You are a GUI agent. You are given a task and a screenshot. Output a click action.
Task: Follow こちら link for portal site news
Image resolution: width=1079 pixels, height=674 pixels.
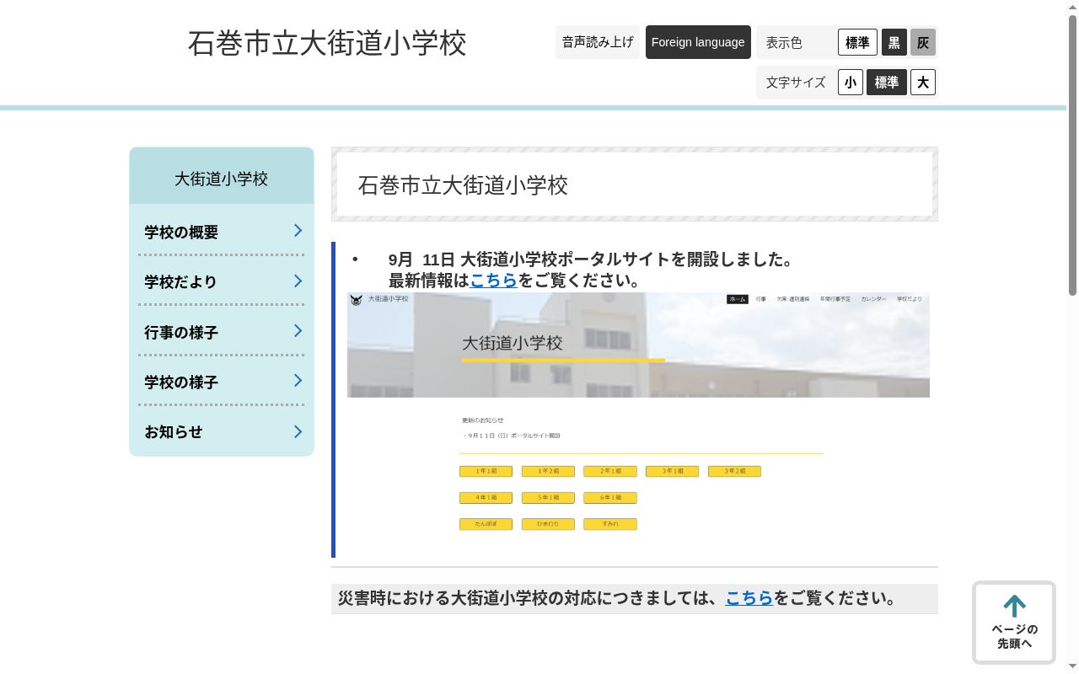(493, 281)
